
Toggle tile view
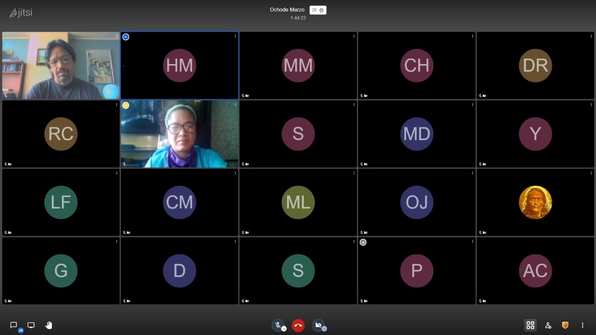530,325
